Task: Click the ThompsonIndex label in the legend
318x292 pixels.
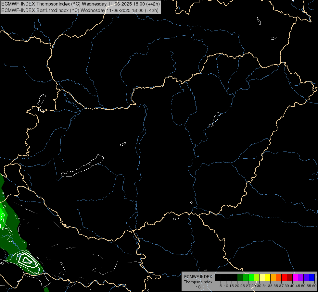Action: pyautogui.click(x=198, y=282)
